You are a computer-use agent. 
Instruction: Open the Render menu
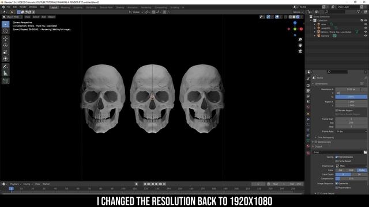(x=23, y=7)
